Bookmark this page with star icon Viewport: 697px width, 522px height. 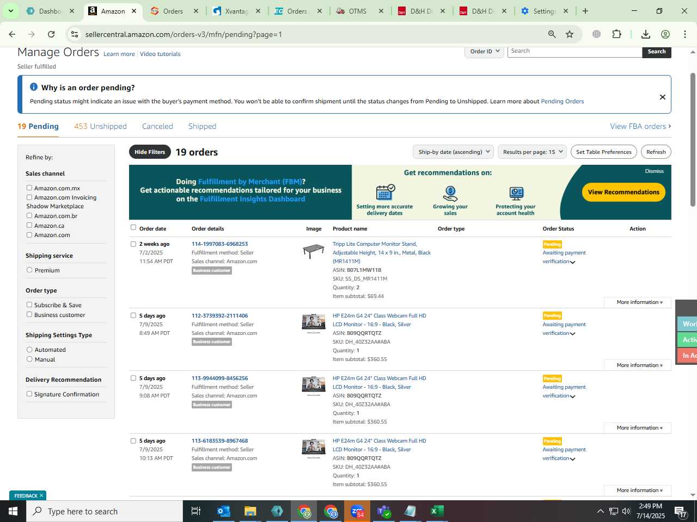click(x=570, y=34)
